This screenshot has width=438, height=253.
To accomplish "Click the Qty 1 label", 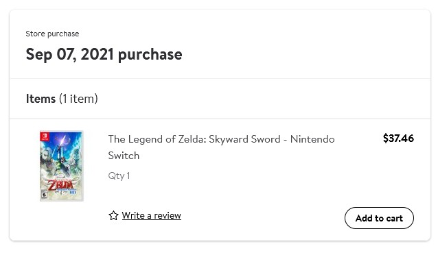I will [119, 176].
